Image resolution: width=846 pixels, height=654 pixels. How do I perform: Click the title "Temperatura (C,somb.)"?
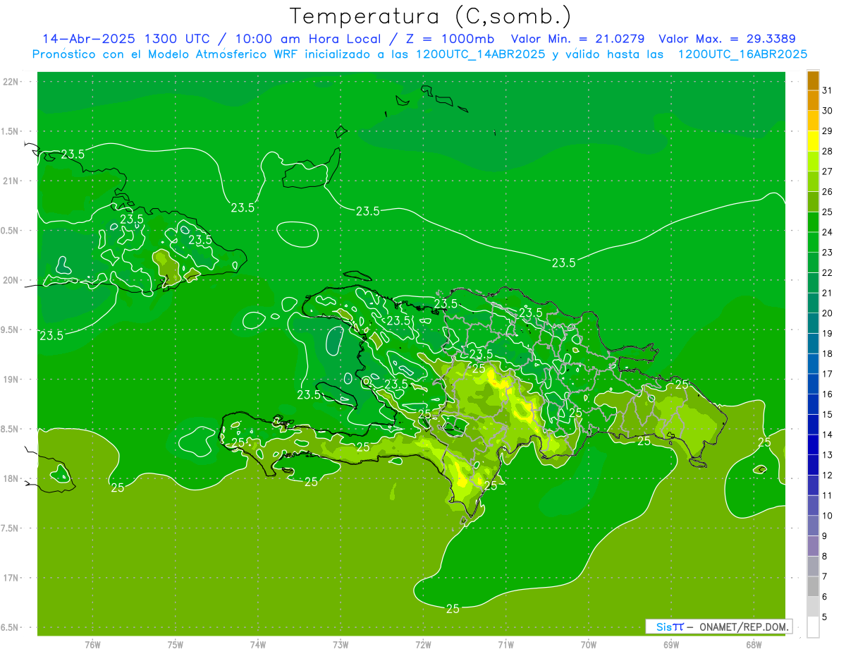(x=431, y=16)
